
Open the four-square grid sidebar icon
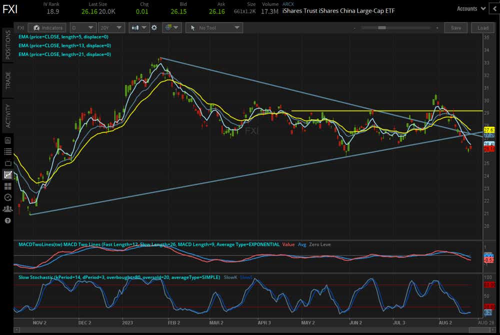coord(8,186)
